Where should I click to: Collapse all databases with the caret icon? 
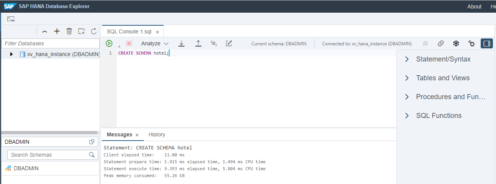pos(44,31)
